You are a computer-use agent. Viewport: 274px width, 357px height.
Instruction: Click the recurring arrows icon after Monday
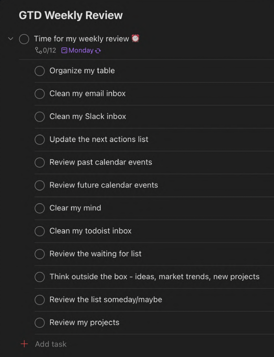pyautogui.click(x=98, y=51)
